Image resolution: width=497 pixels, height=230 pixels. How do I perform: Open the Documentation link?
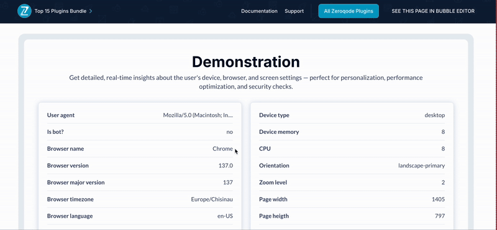[259, 11]
